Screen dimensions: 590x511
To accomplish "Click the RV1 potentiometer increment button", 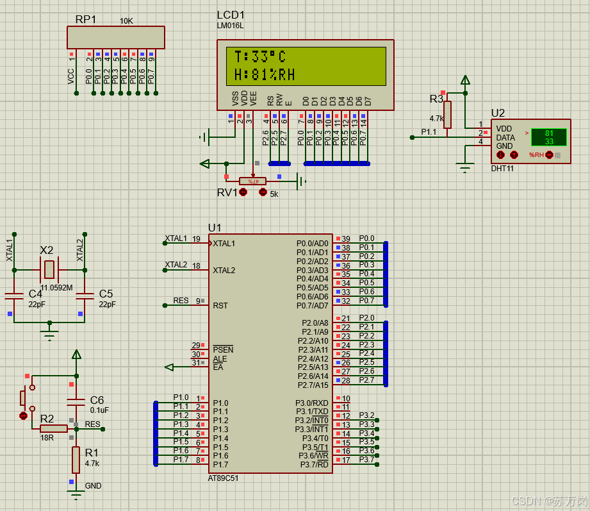I will click(x=263, y=192).
